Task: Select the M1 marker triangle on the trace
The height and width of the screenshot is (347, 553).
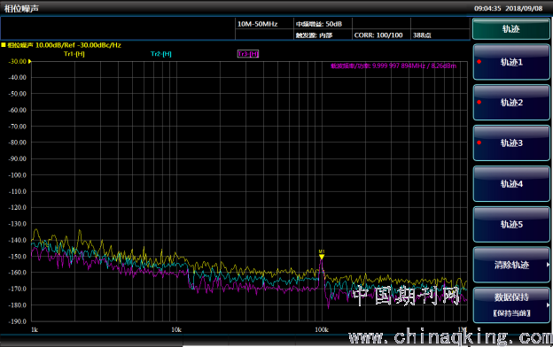Action: coord(322,257)
